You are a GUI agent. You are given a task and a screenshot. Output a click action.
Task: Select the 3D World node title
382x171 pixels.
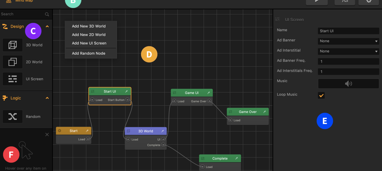point(145,131)
